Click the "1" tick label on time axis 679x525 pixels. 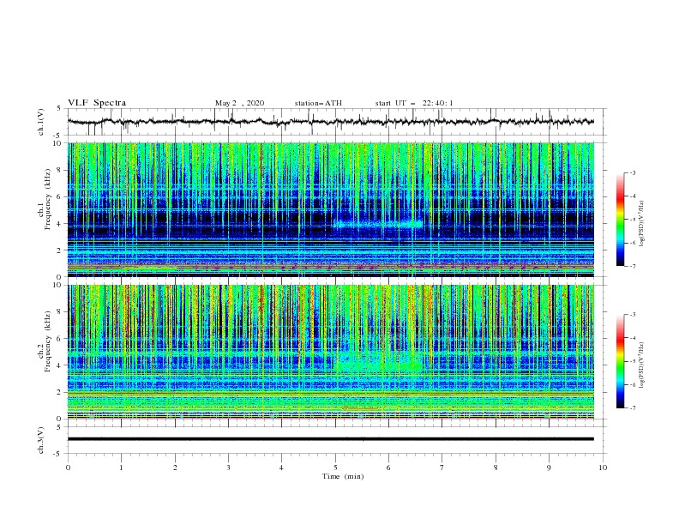coord(121,468)
